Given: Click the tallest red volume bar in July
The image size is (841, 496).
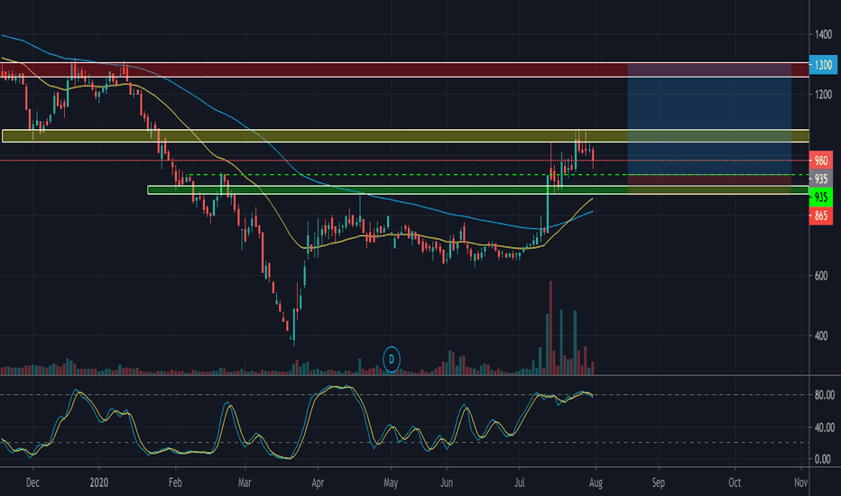Looking at the screenshot, I should pos(550,327).
